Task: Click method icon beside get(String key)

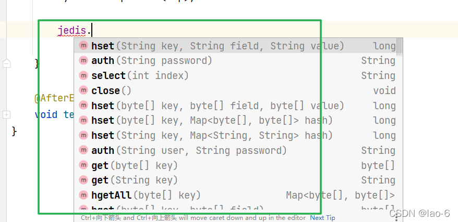Action: tap(83, 180)
